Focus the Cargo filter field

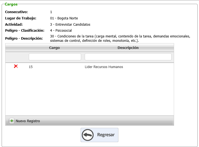point(55,57)
